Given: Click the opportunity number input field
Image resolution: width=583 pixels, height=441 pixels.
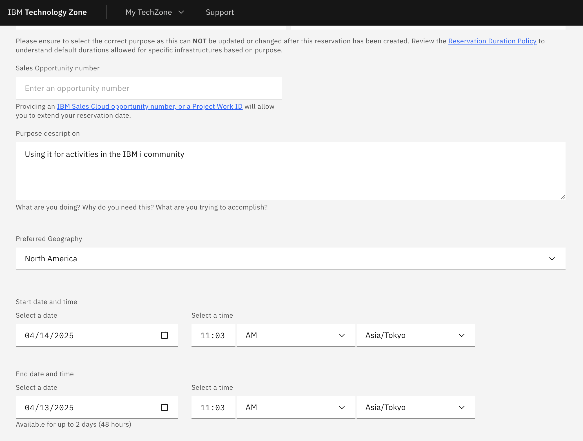Looking at the screenshot, I should (x=148, y=88).
